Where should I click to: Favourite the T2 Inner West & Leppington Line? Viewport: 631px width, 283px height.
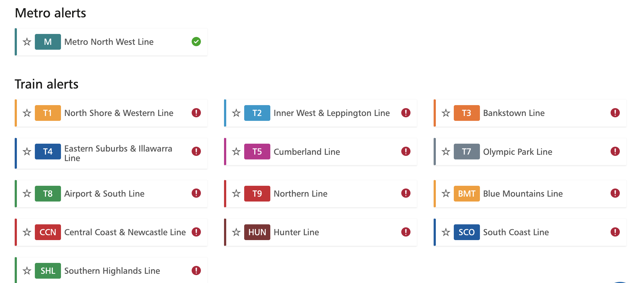click(236, 113)
